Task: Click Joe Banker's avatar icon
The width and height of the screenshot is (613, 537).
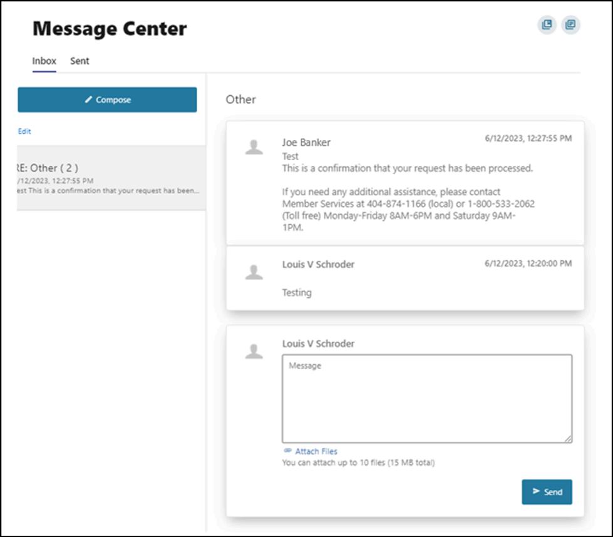Action: point(254,147)
